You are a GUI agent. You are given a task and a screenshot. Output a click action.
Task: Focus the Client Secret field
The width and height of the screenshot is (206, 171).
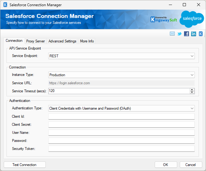coord(121,125)
